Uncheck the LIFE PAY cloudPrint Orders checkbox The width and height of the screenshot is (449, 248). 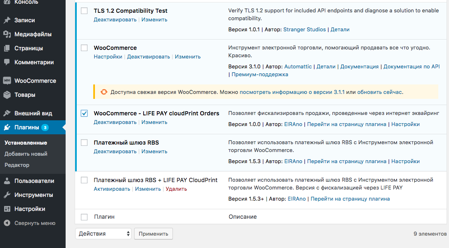click(84, 113)
